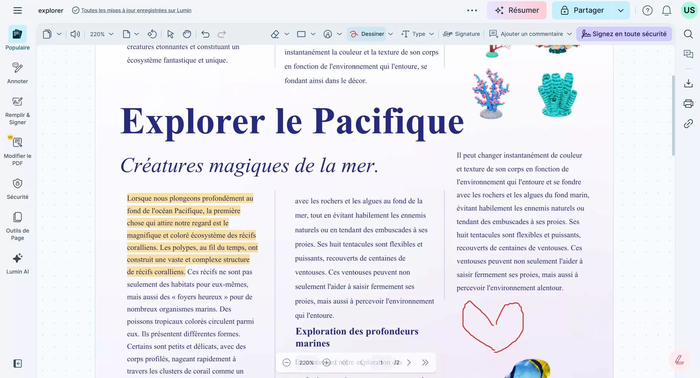This screenshot has width=700, height=378.
Task: Collapse the left sidebar panel
Action: coord(18,363)
